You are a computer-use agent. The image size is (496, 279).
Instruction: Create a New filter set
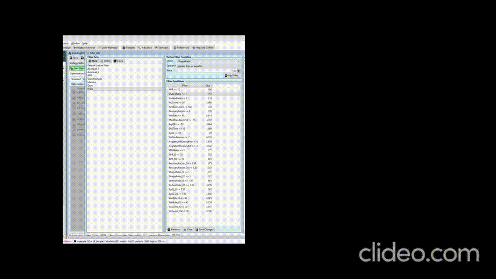point(93,61)
